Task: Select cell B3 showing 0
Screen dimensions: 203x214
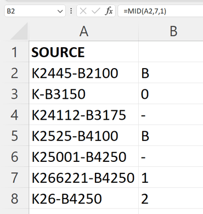Action: [x=171, y=94]
